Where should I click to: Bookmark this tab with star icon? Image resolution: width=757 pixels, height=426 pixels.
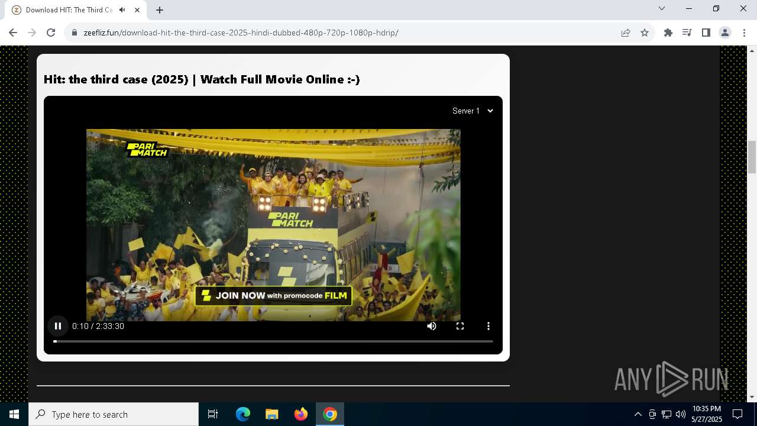(x=645, y=33)
